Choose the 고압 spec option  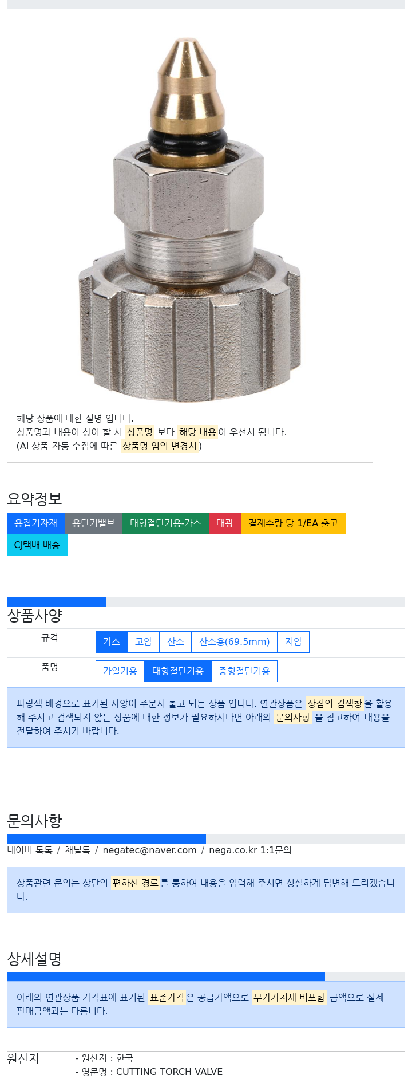tap(144, 642)
